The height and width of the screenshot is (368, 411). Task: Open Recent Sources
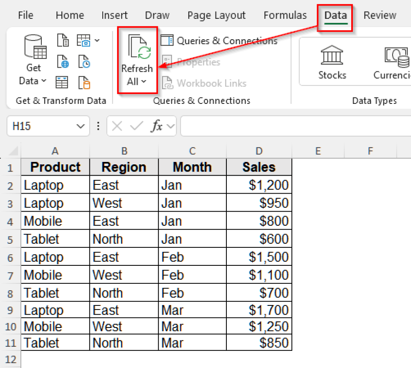pos(84,62)
